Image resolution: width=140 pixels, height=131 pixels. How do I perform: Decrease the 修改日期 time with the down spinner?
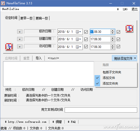pos(112,33)
